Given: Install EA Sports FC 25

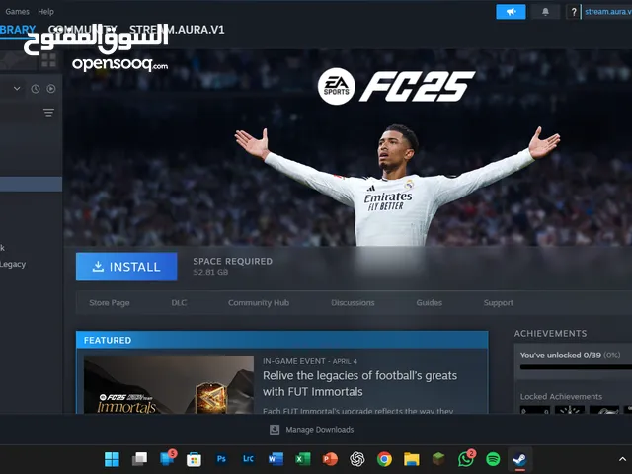Looking at the screenshot, I should pyautogui.click(x=126, y=267).
